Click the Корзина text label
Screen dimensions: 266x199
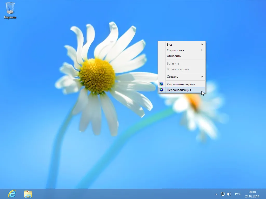pyautogui.click(x=10, y=17)
